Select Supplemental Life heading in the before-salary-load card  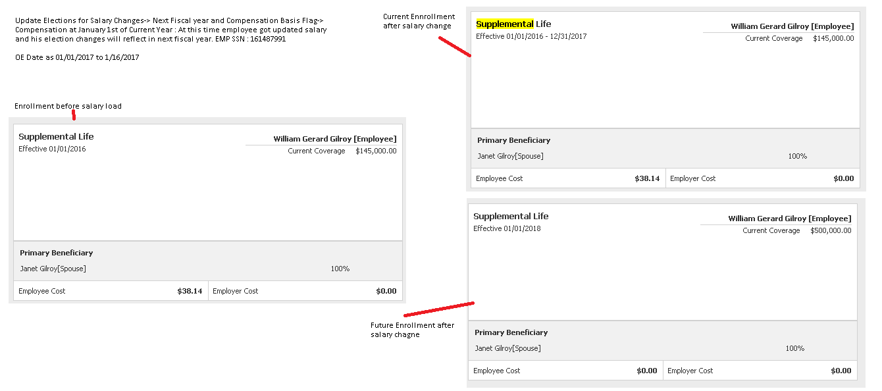56,137
